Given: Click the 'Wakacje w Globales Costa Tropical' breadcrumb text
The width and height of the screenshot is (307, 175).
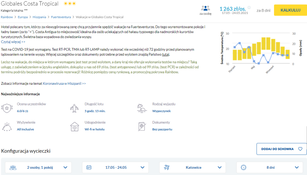Looking at the screenshot, I should click(99, 17).
